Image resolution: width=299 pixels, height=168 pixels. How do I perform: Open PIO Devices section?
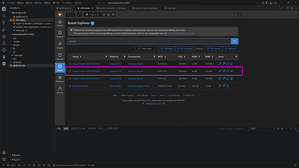click(x=60, y=90)
